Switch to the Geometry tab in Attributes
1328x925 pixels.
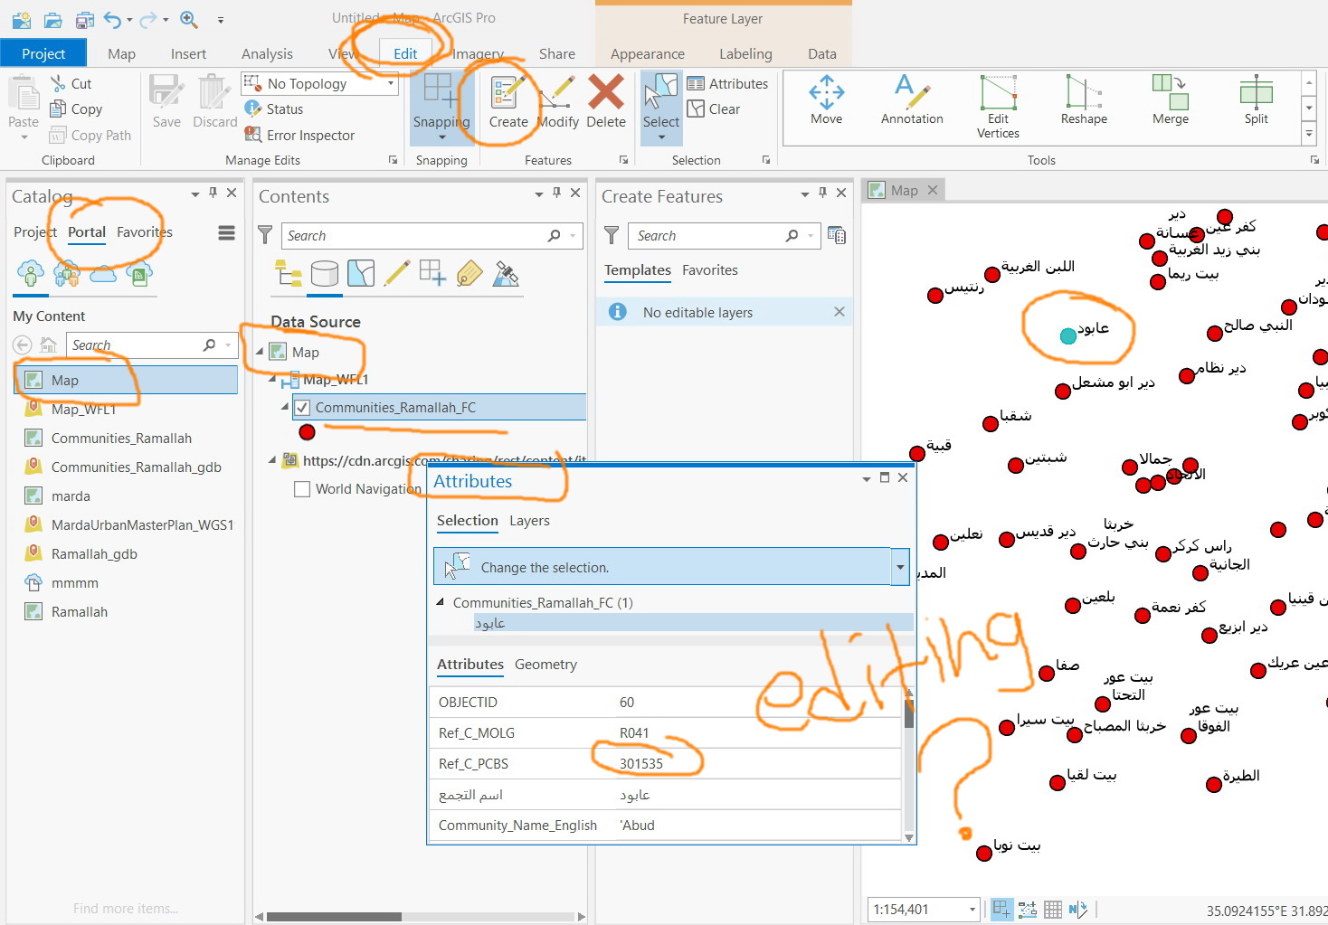coord(545,665)
